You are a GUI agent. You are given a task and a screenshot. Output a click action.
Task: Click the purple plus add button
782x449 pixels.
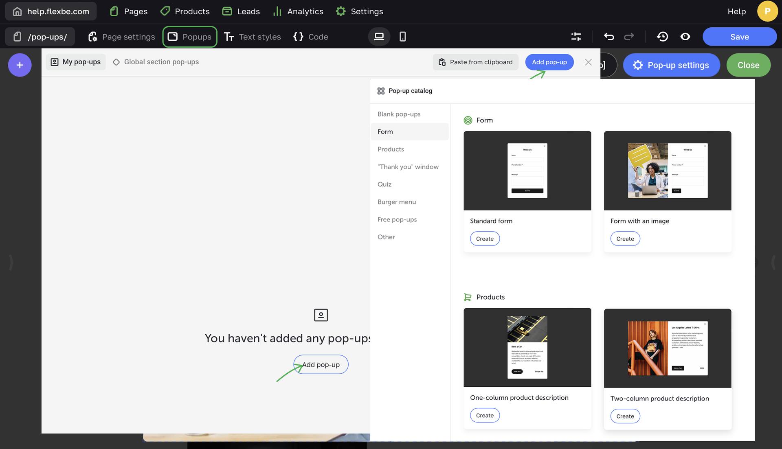(x=20, y=65)
